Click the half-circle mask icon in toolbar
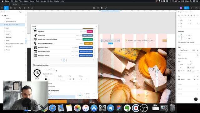The width and height of the screenshot is (200, 113). tap(102, 8)
